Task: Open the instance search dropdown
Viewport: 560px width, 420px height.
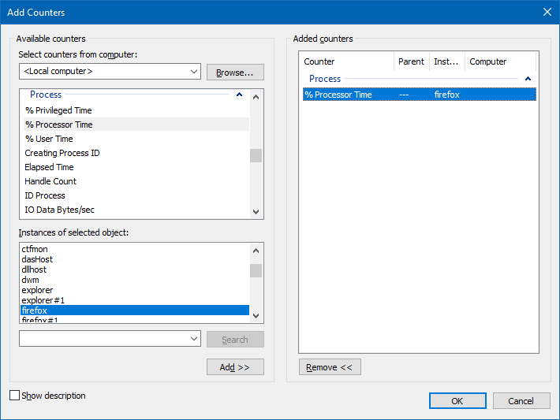Action: (194, 339)
